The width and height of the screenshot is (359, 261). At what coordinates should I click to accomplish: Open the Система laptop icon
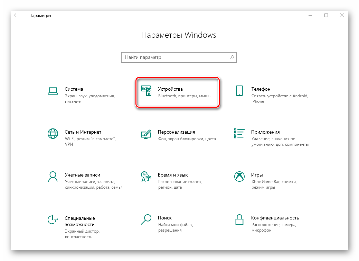[53, 91]
